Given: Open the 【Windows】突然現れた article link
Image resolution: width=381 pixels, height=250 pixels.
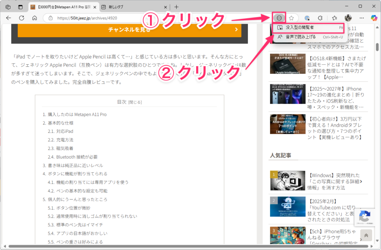Looking at the screenshot, I should (334, 181).
